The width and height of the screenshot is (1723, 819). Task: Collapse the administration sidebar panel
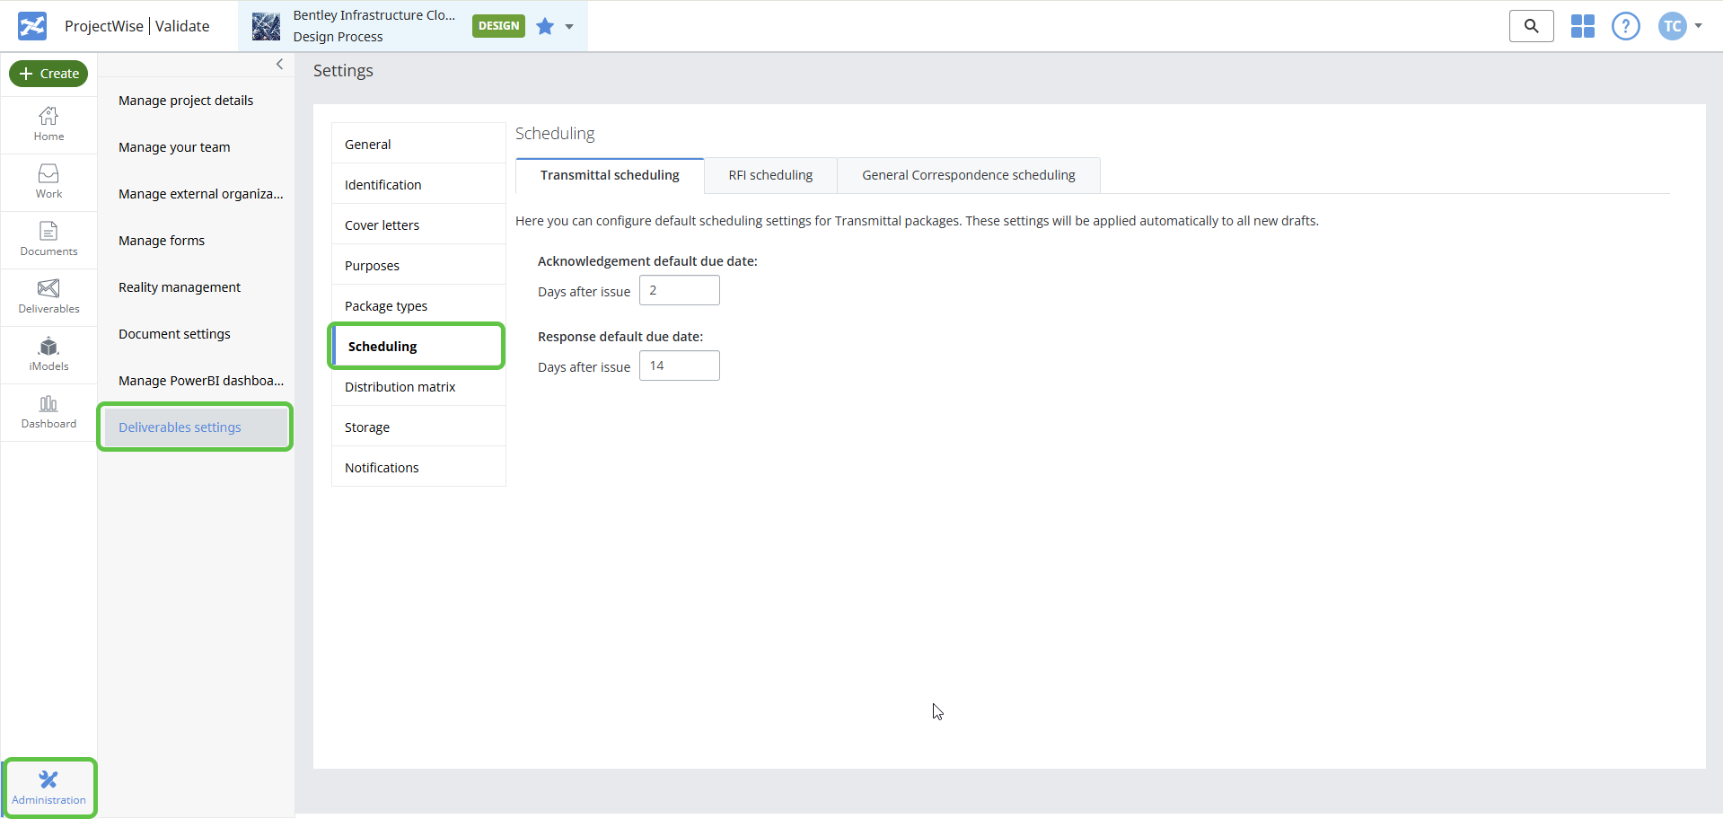(279, 64)
